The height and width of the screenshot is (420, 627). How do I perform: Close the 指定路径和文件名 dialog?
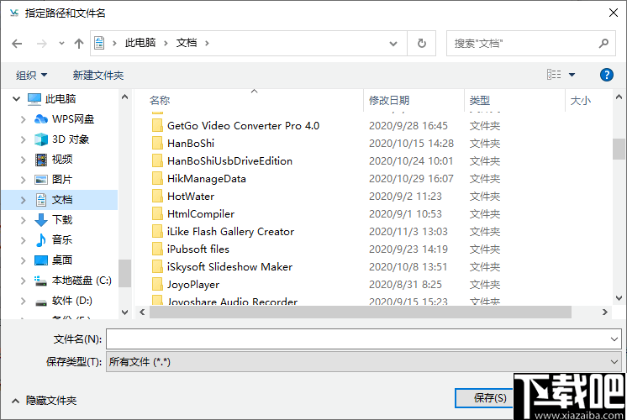coord(614,13)
